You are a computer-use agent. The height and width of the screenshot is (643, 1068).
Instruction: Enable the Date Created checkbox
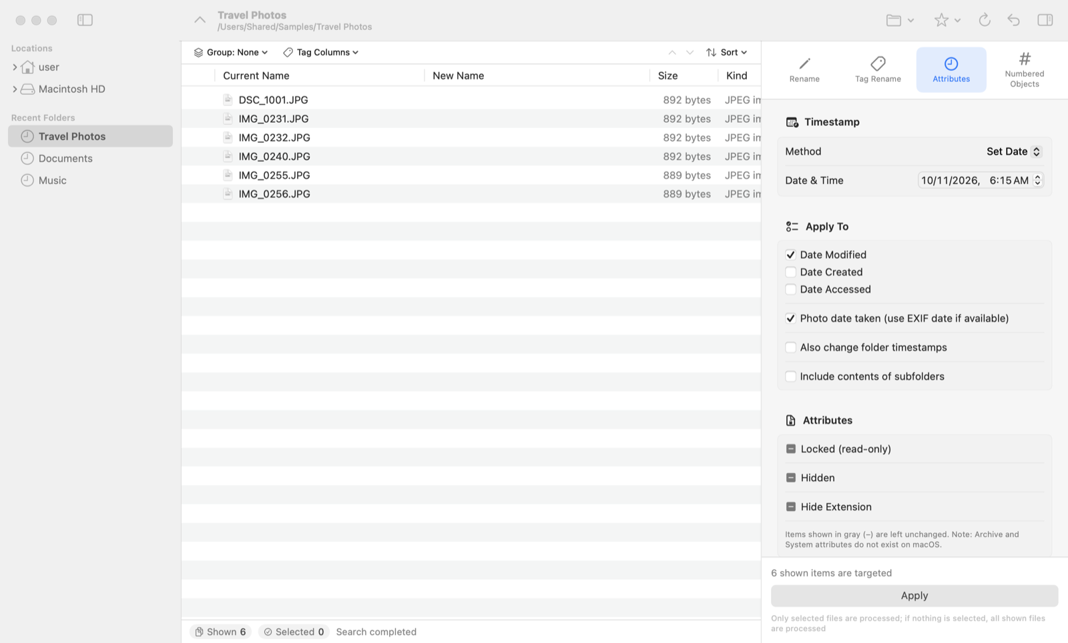(x=790, y=272)
